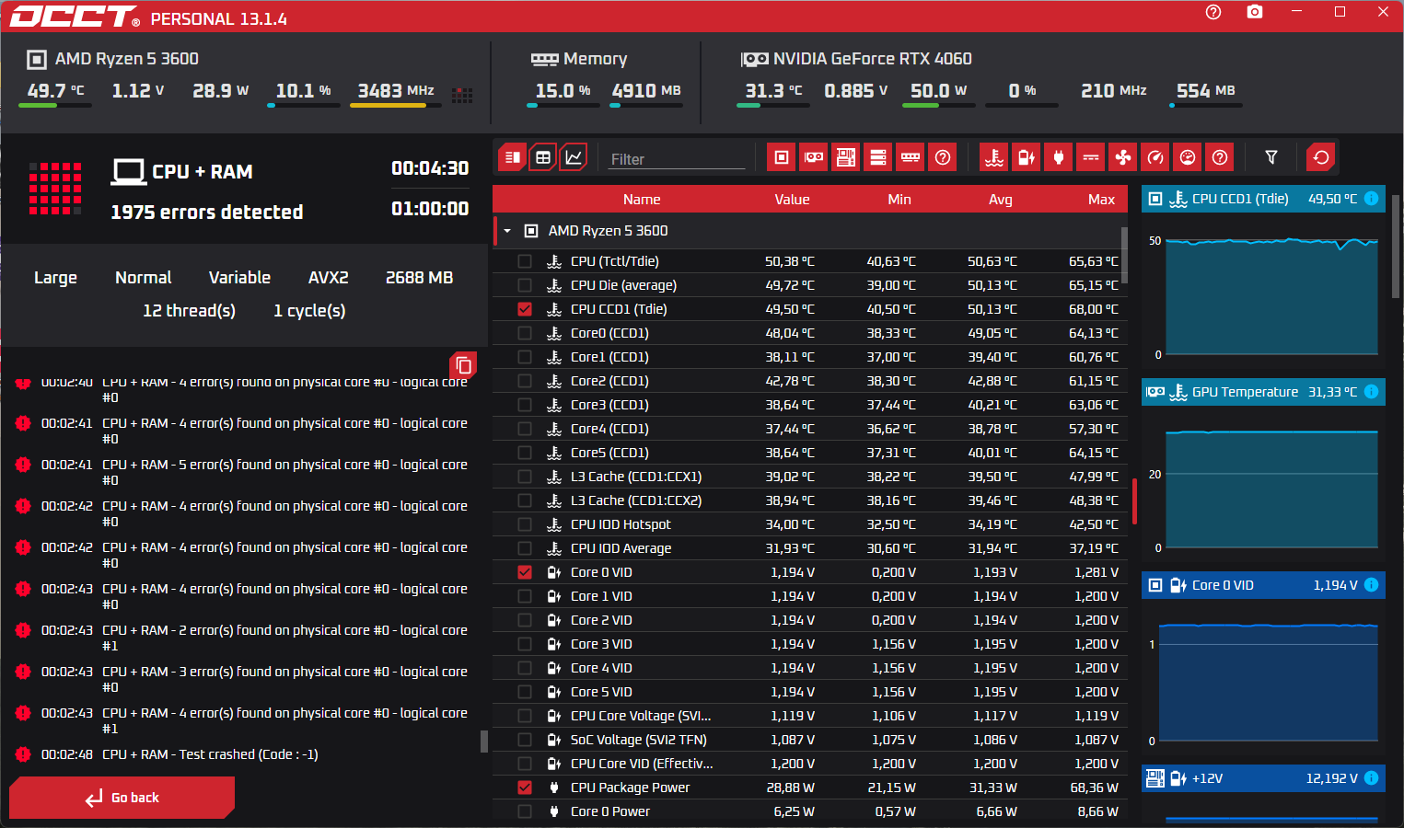Screen dimensions: 1404x828
Task: Filter sensors by CPU hardware
Action: click(782, 157)
